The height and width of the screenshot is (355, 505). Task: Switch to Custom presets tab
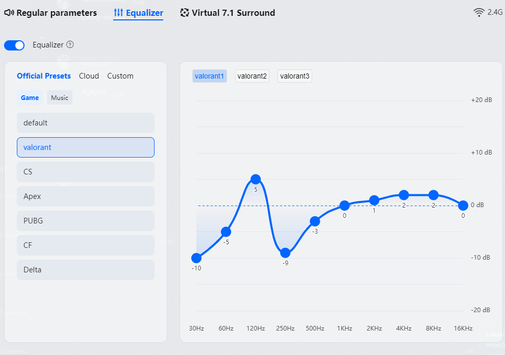(120, 76)
